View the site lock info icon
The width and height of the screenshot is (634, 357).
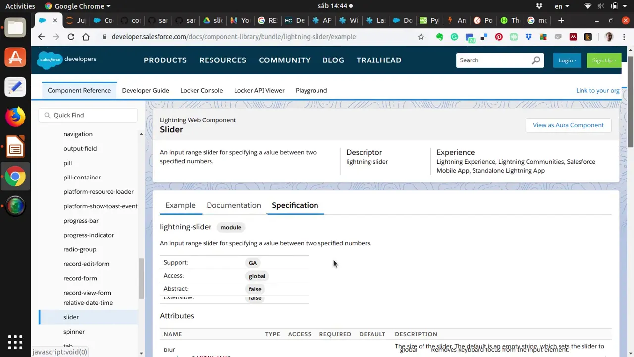(104, 37)
